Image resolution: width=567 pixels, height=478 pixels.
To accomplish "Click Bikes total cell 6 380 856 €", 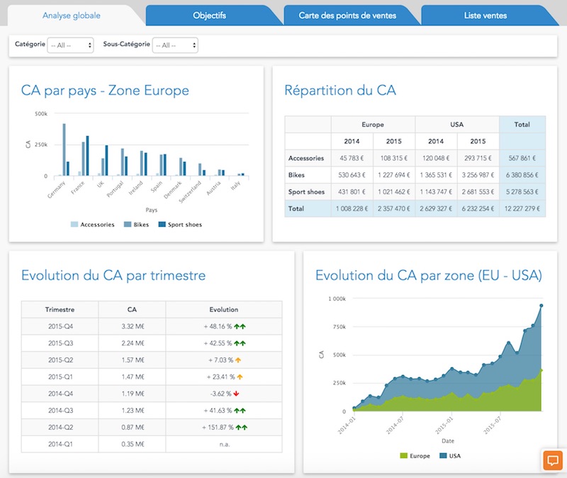I will point(522,175).
